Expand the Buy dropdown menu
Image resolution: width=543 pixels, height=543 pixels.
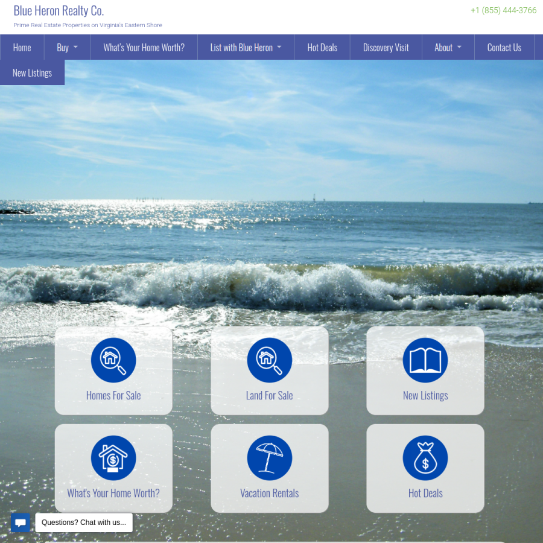tap(67, 48)
